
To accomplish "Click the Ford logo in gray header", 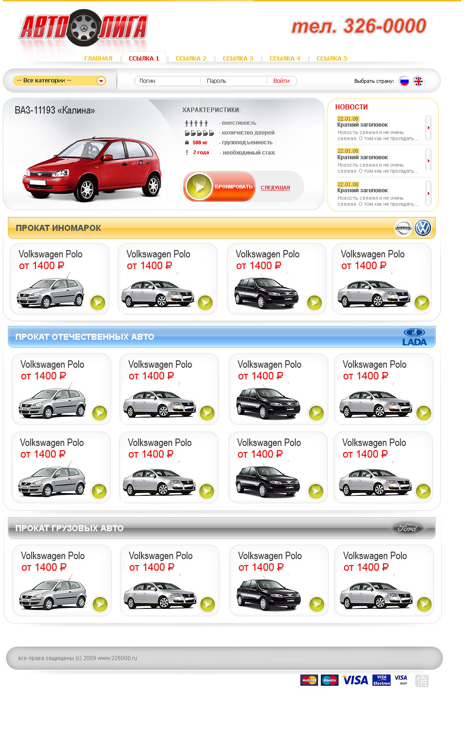I will click(x=408, y=528).
